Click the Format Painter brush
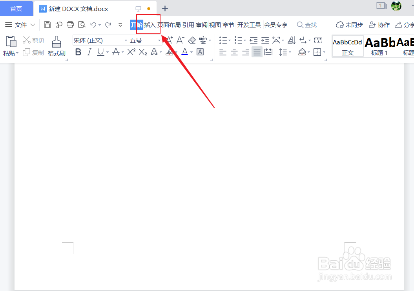The width and height of the screenshot is (414, 291). coord(57,42)
